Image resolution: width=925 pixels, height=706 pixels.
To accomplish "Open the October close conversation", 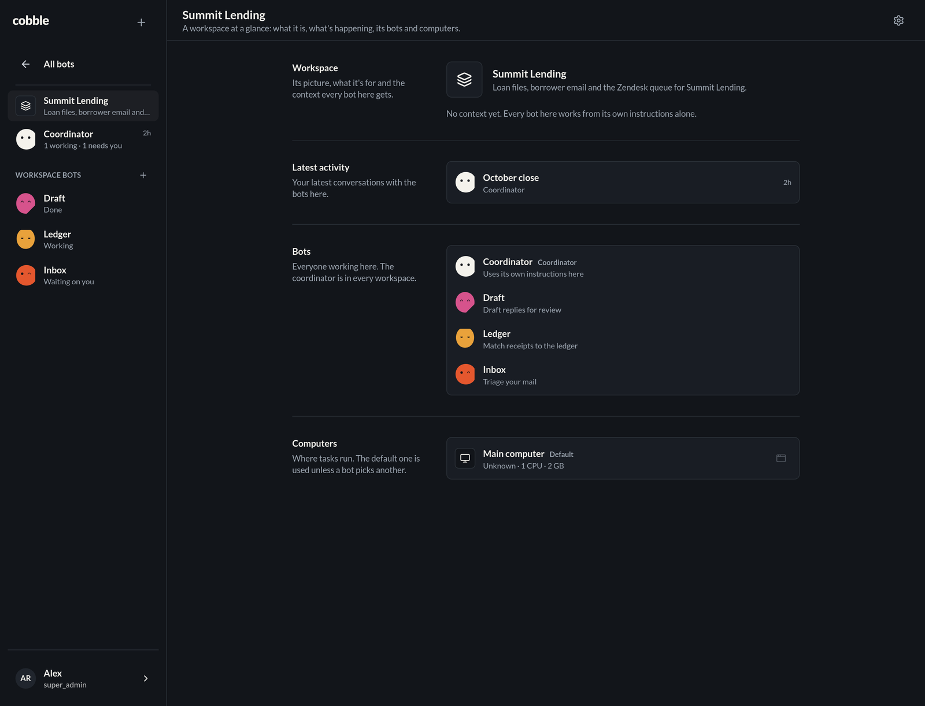I will [623, 182].
